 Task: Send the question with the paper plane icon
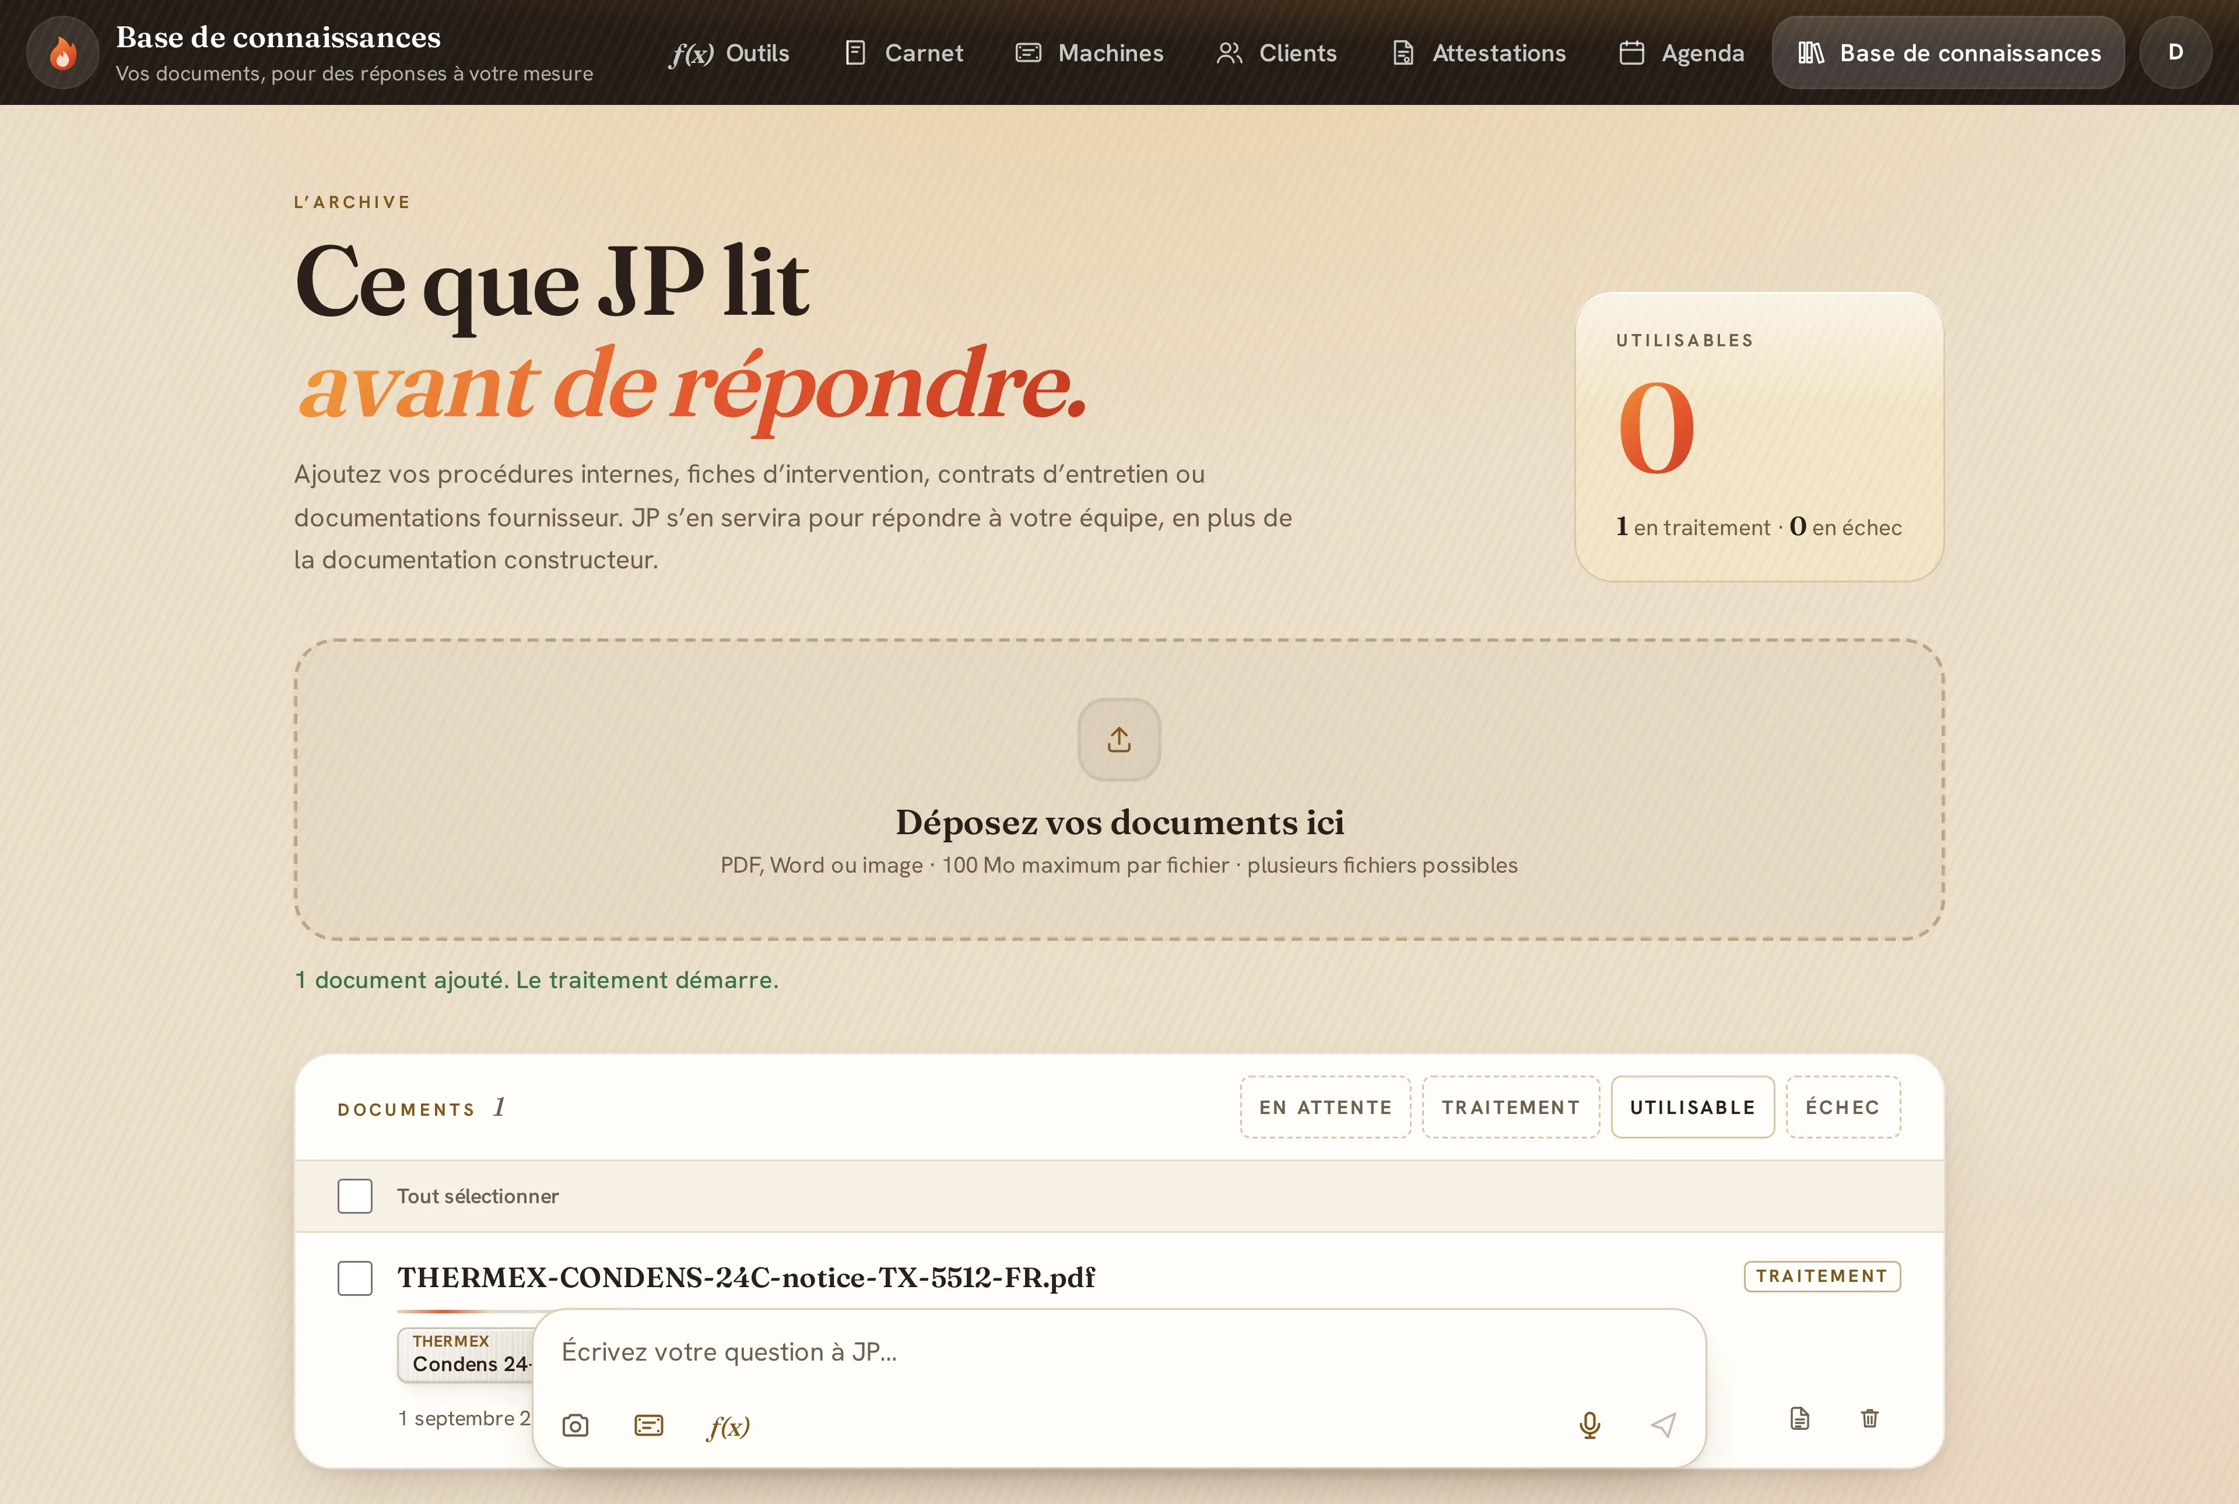(1664, 1425)
